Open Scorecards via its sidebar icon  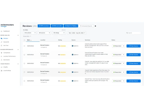pos(1,60)
